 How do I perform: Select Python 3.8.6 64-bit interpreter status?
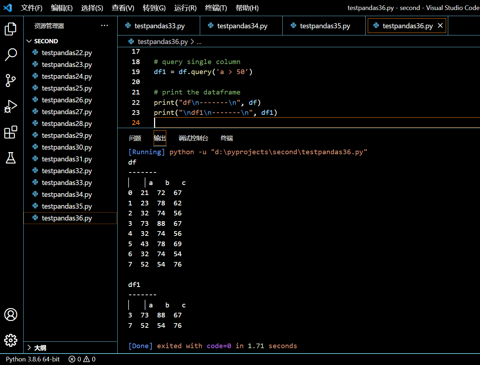click(33, 359)
